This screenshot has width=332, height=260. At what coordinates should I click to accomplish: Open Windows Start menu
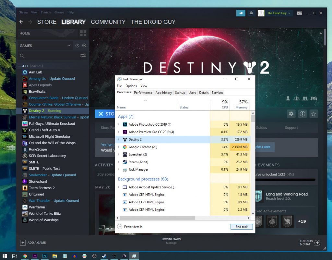5,256
